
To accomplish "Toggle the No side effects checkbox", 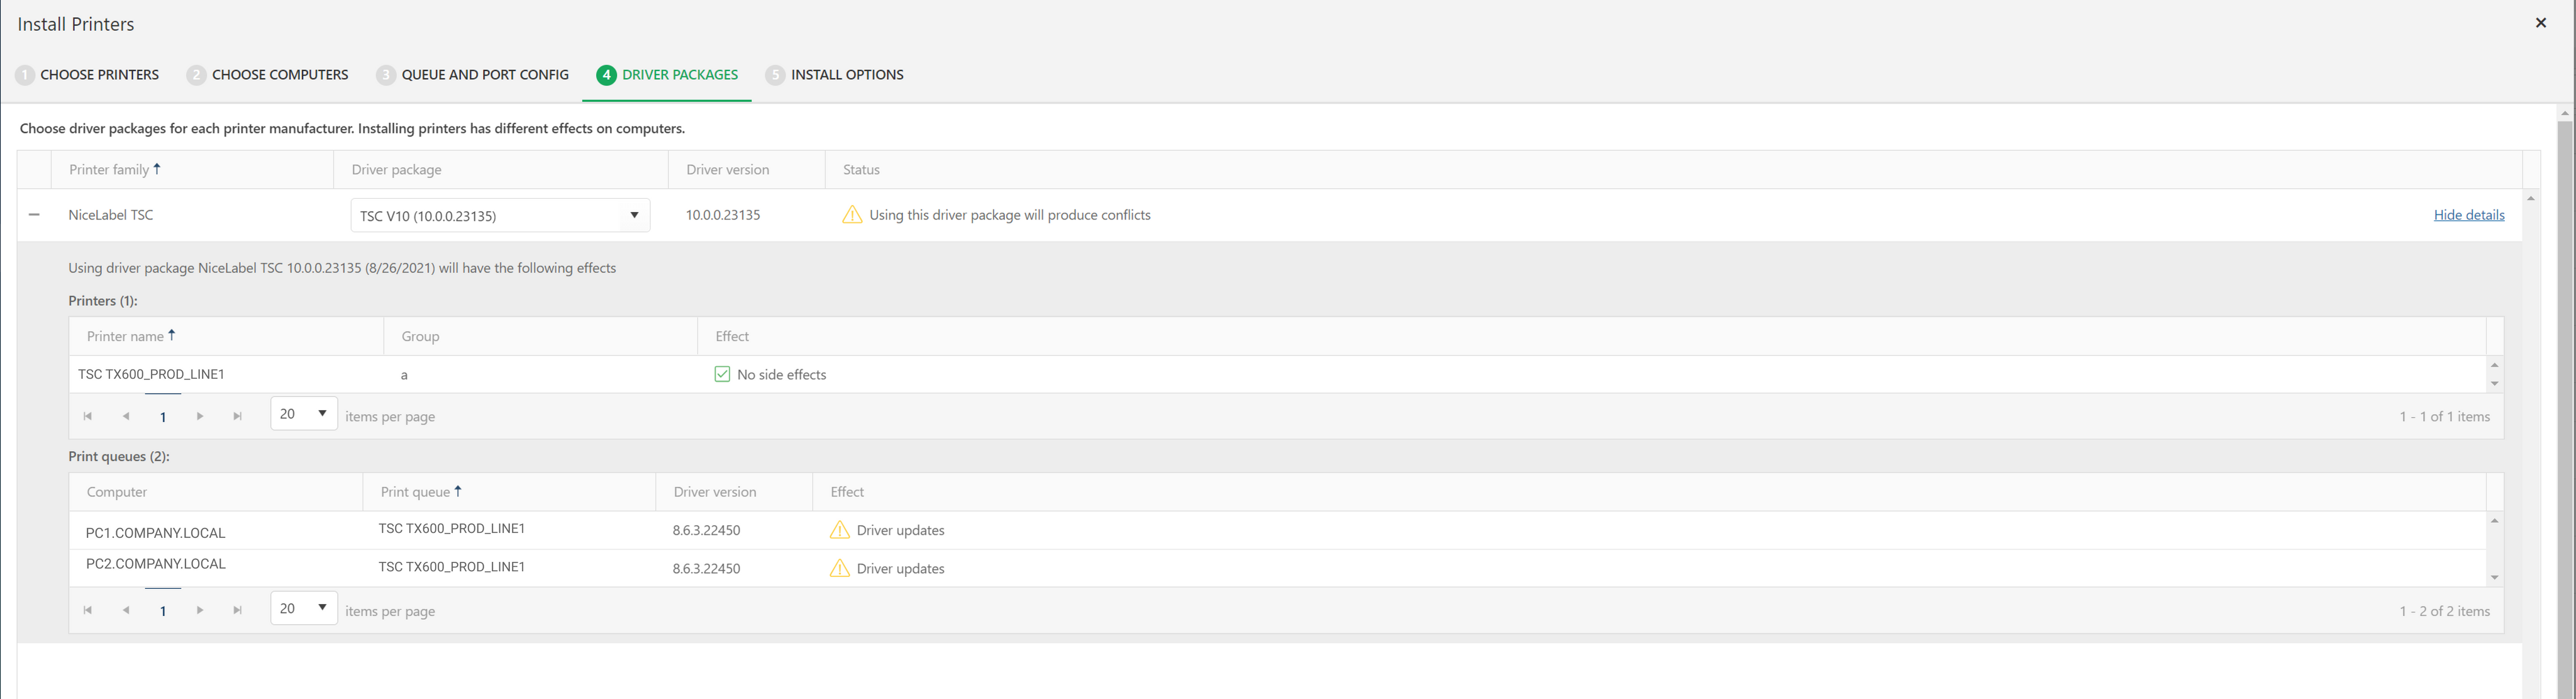I will point(721,374).
